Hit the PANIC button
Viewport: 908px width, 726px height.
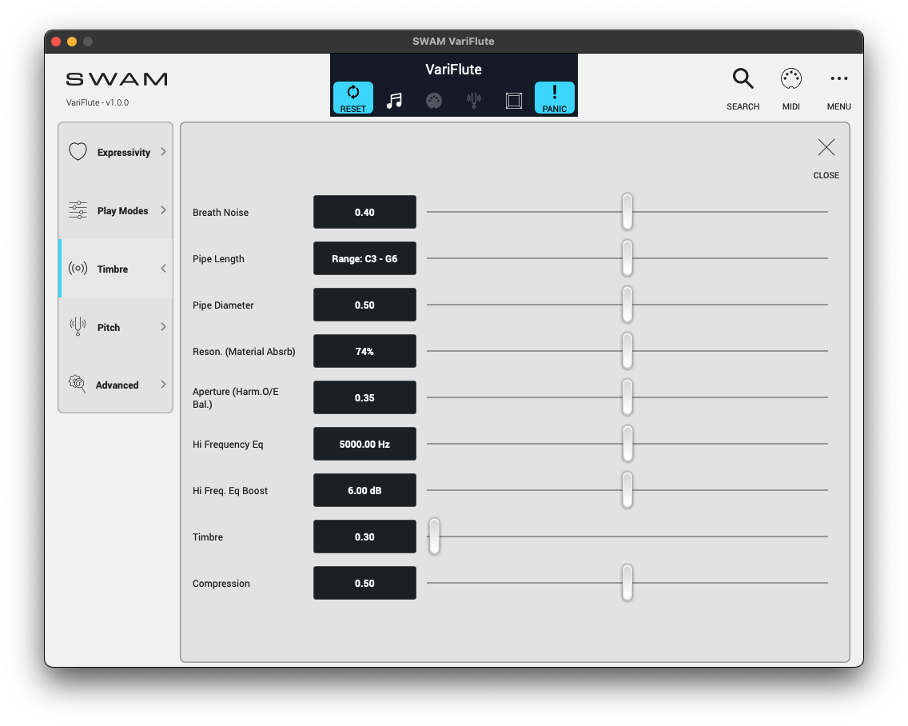pyautogui.click(x=554, y=98)
